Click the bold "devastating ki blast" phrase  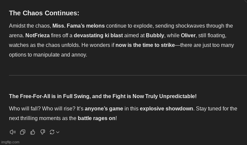98,35
